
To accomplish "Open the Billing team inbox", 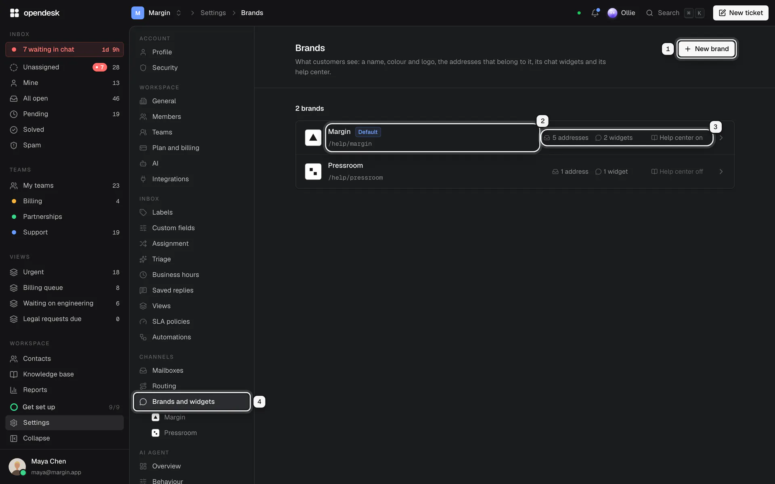I will [x=65, y=201].
